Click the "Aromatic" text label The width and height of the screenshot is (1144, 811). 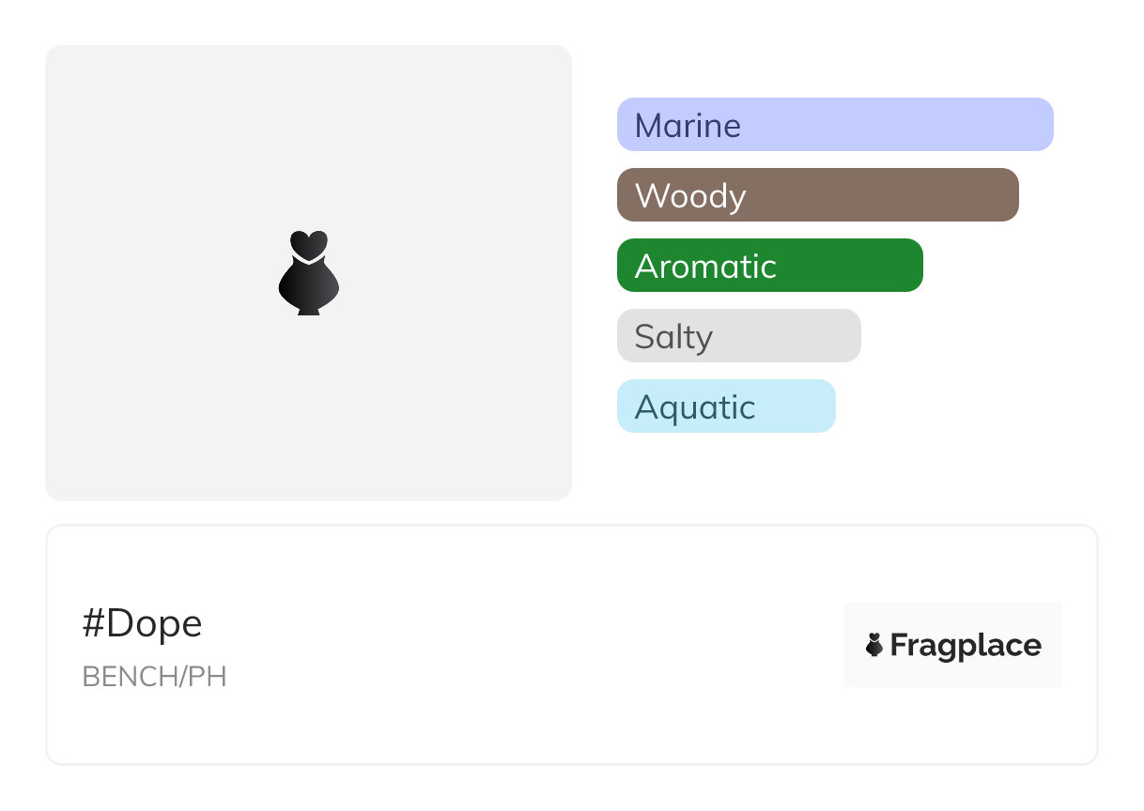pyautogui.click(x=705, y=267)
